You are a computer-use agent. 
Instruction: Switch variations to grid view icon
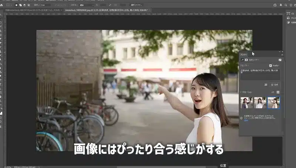pyautogui.click(x=278, y=92)
